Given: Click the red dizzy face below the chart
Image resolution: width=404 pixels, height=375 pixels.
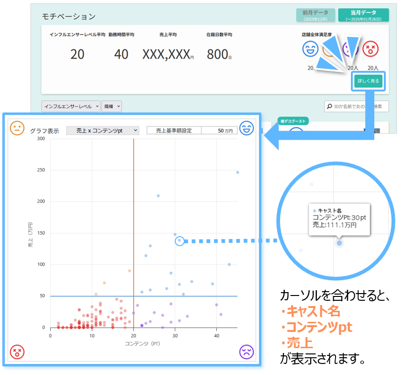Looking at the screenshot, I should coord(17,352).
